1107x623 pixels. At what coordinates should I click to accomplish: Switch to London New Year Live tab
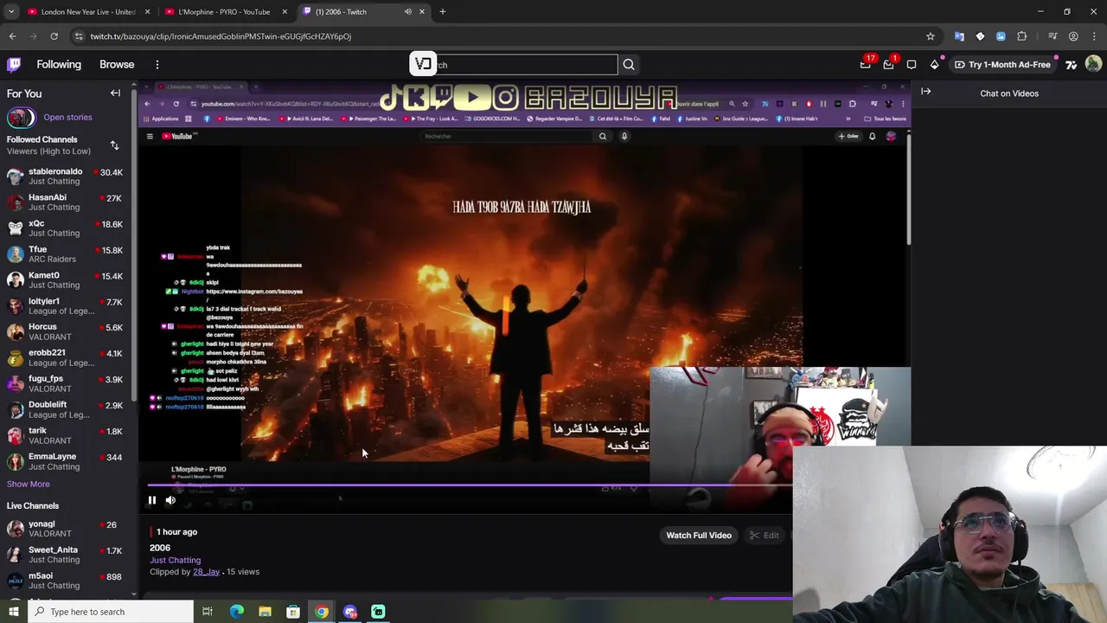tap(88, 12)
